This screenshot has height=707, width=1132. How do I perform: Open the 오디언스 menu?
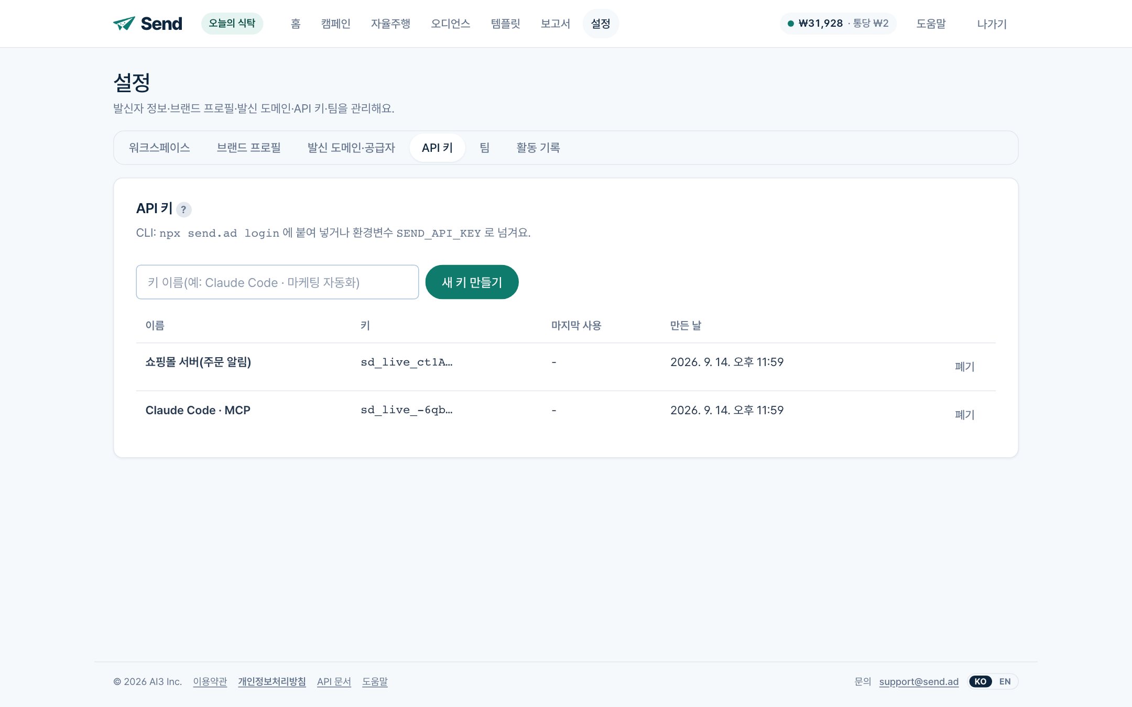tap(450, 24)
